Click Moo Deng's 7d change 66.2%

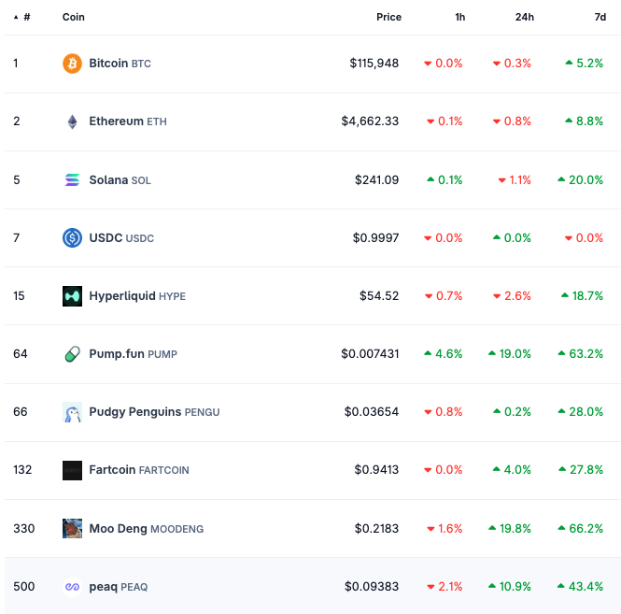580,529
